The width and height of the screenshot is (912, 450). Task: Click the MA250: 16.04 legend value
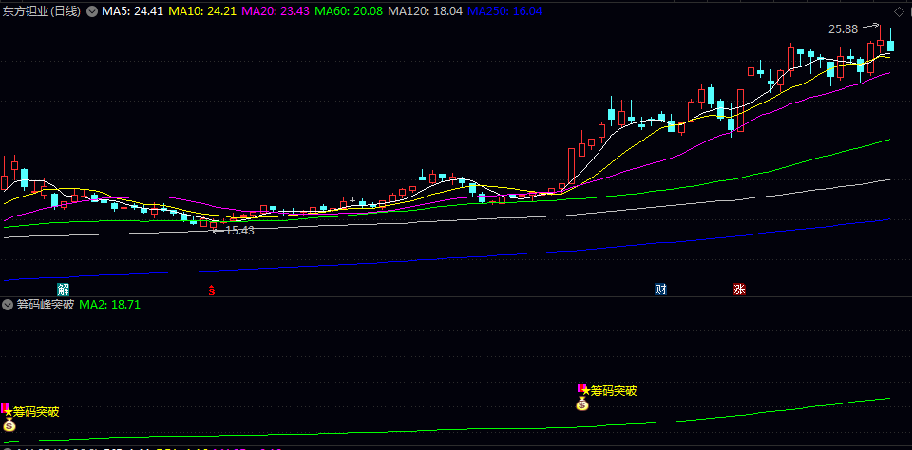[506, 11]
